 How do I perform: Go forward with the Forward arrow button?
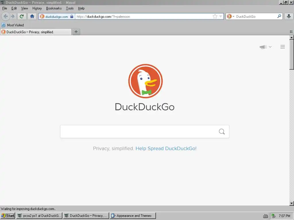tap(13, 16)
